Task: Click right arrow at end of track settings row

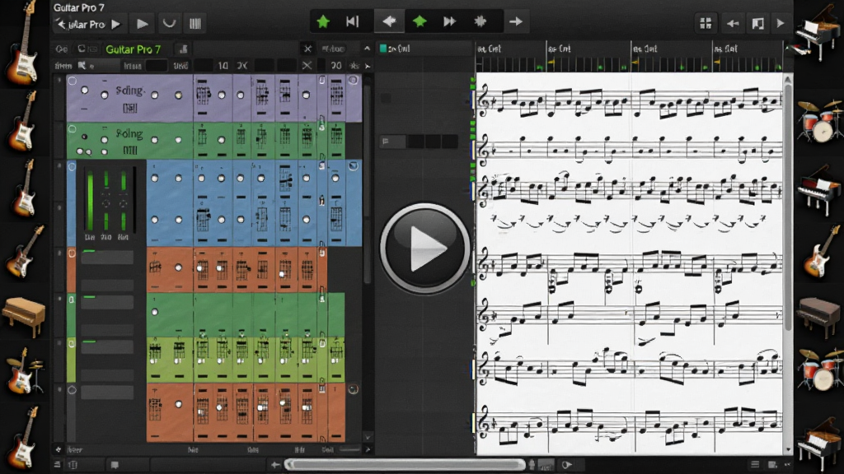Action: tap(368, 66)
